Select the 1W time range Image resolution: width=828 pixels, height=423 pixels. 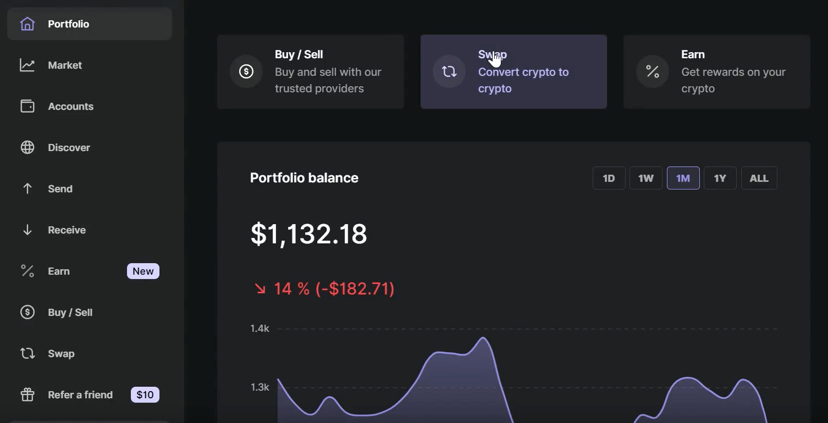point(645,179)
